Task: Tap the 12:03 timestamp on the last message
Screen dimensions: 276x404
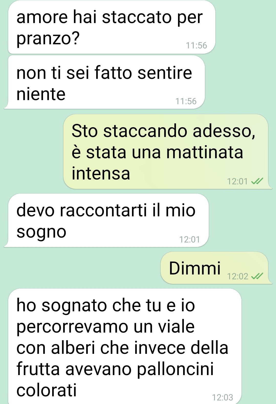Action: [223, 397]
